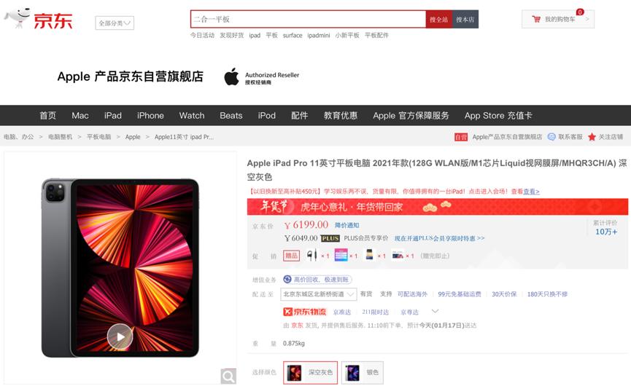This screenshot has width=631, height=386.
Task: Click hot search term ipadmini
Action: (x=319, y=36)
